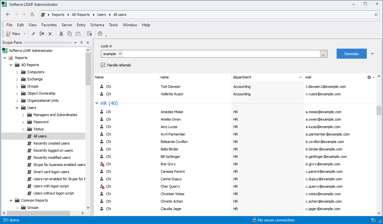
Task: Click the Properties icon in toolbar
Action: coord(90,34)
